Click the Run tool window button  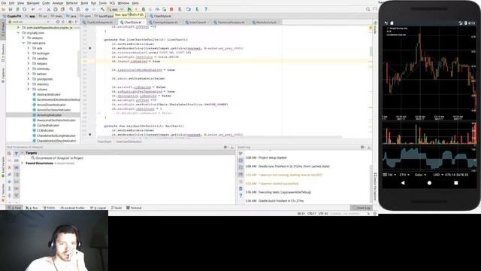[32, 208]
